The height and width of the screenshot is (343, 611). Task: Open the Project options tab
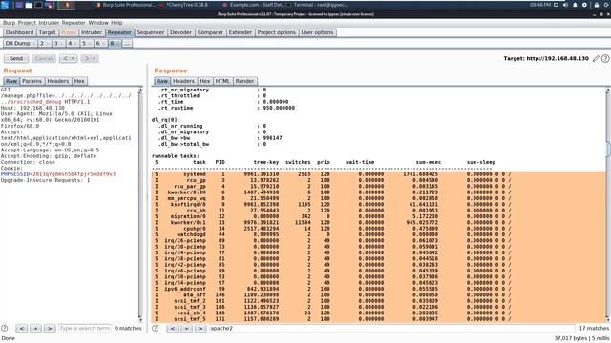[x=277, y=32]
